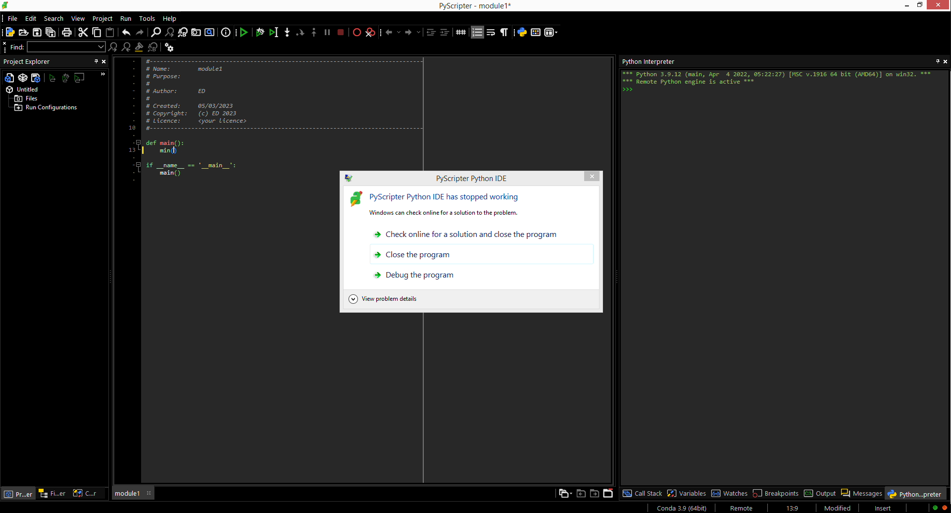Print the current file

pos(67,32)
